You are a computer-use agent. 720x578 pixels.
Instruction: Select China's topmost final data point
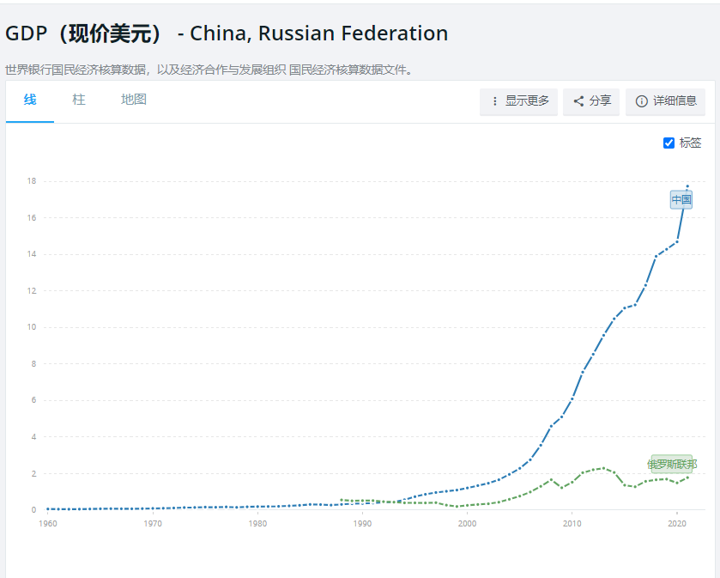point(687,186)
